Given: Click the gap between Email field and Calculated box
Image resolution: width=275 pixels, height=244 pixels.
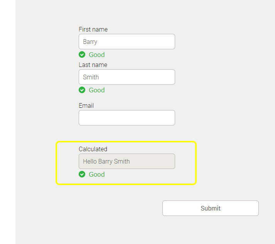Looking at the screenshot, I should (127, 133).
